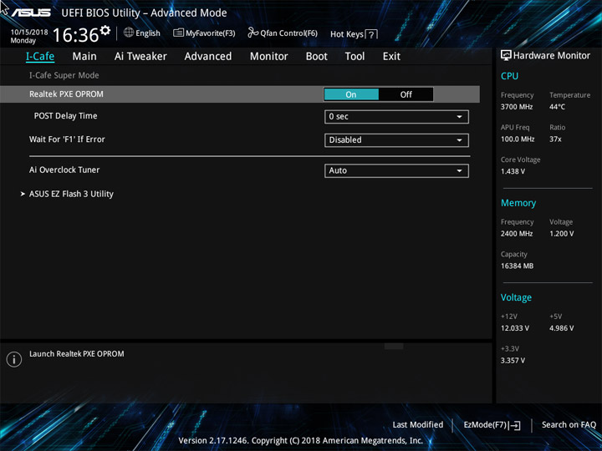This screenshot has height=451, width=602.
Task: Set Realtek PXE OPROM to Off
Action: [x=406, y=94]
